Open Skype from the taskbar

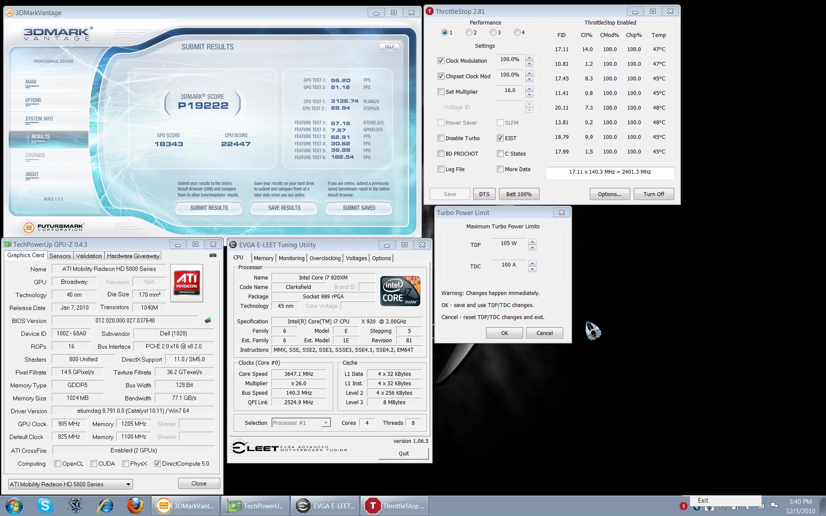(45, 506)
